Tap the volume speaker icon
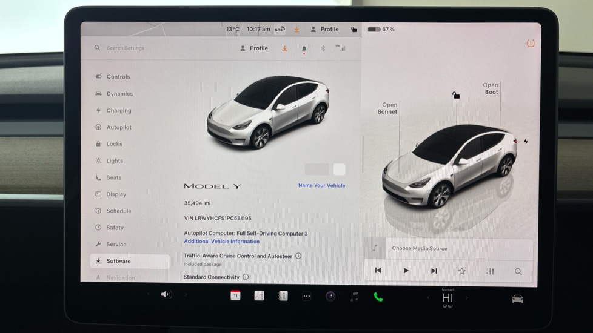 coord(166,294)
